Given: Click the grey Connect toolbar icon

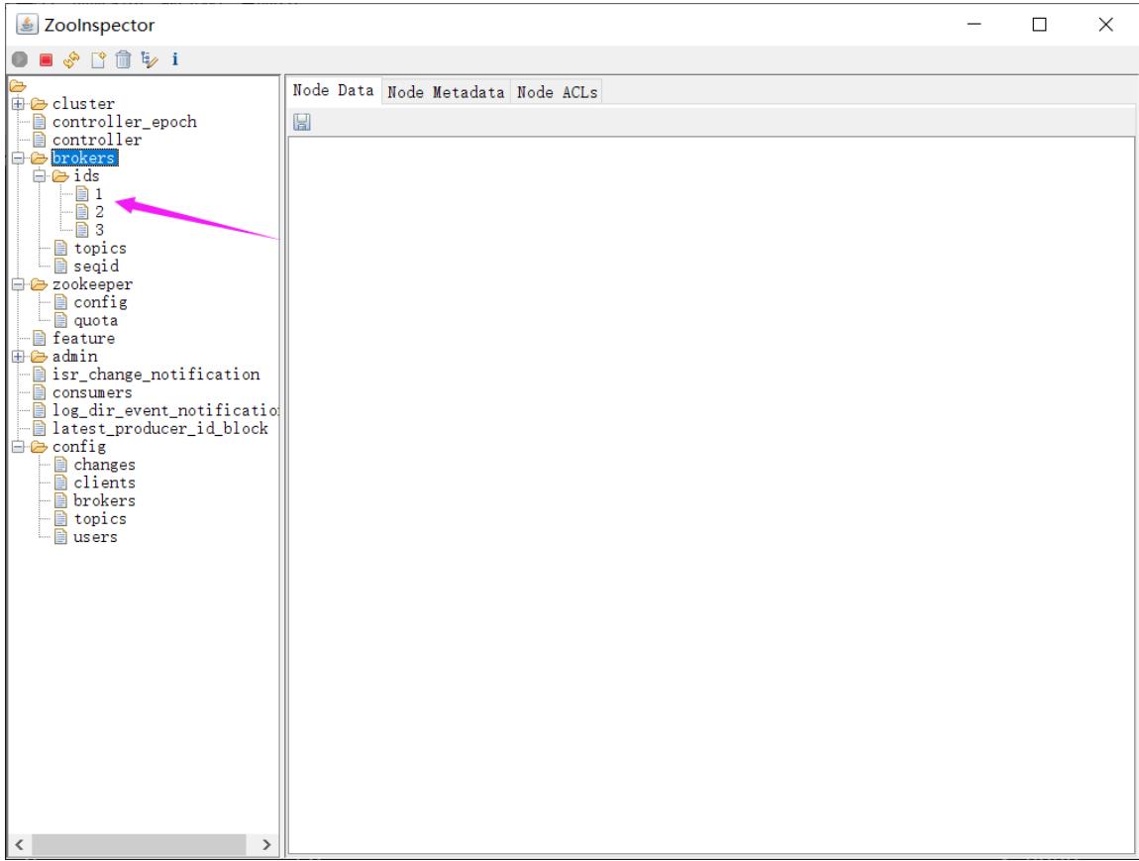Looking at the screenshot, I should [20, 59].
